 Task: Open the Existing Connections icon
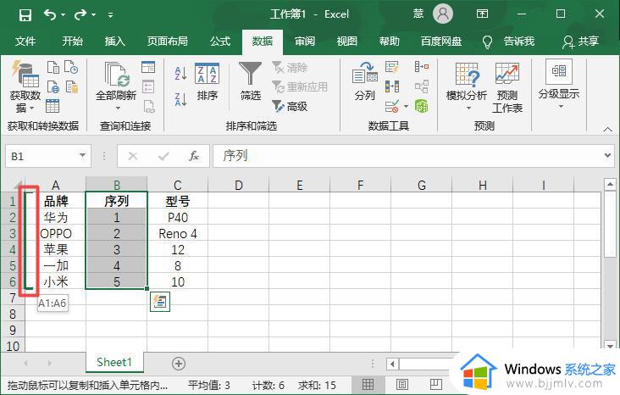[71, 86]
